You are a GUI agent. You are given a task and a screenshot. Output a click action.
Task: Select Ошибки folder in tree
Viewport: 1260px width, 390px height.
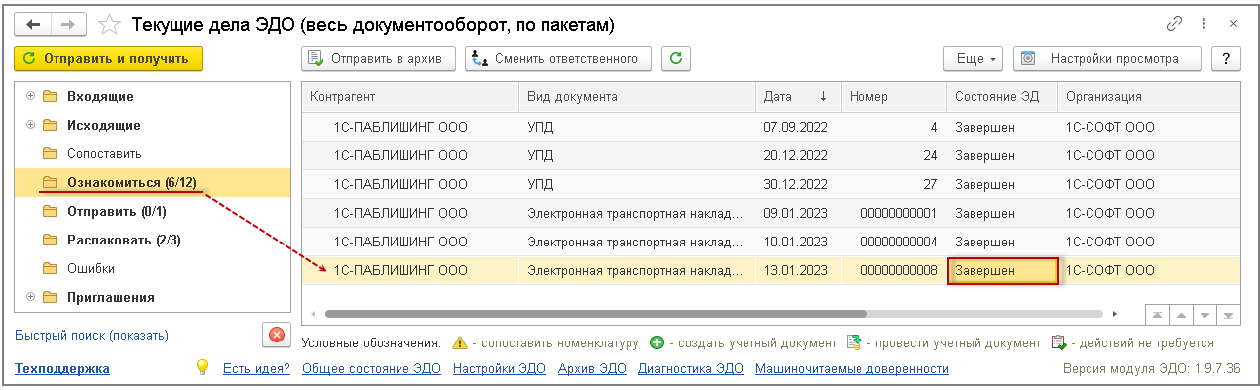pos(91,268)
